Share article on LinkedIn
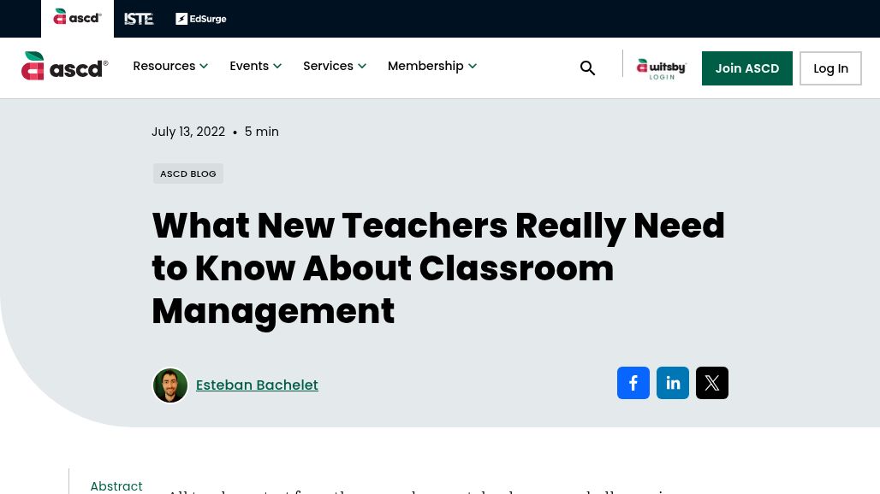This screenshot has height=494, width=880. pyautogui.click(x=673, y=383)
